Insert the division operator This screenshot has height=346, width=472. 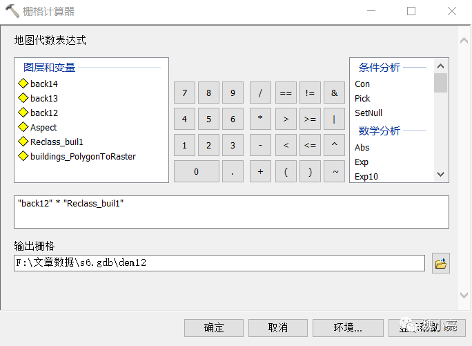click(260, 93)
